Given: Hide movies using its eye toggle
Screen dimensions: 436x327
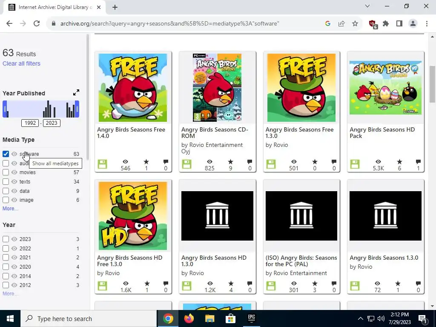Looking at the screenshot, I should (x=14, y=172).
